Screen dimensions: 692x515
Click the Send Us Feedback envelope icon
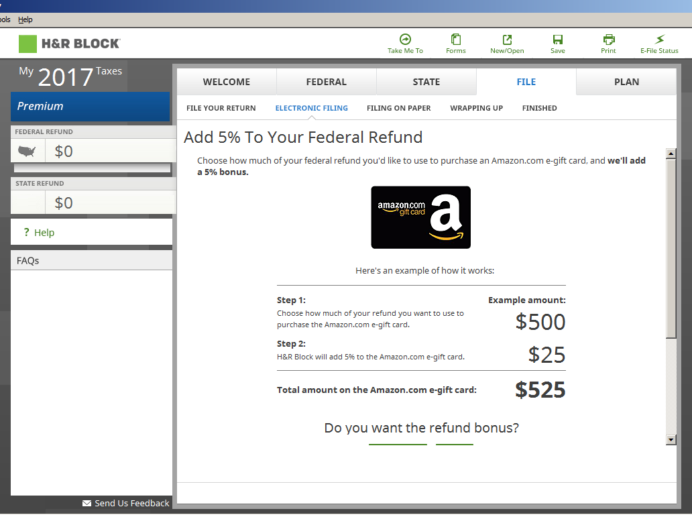[x=86, y=503]
